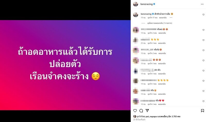View list of 3,783 others who liked
This screenshot has width=206, height=122.
[169, 117]
